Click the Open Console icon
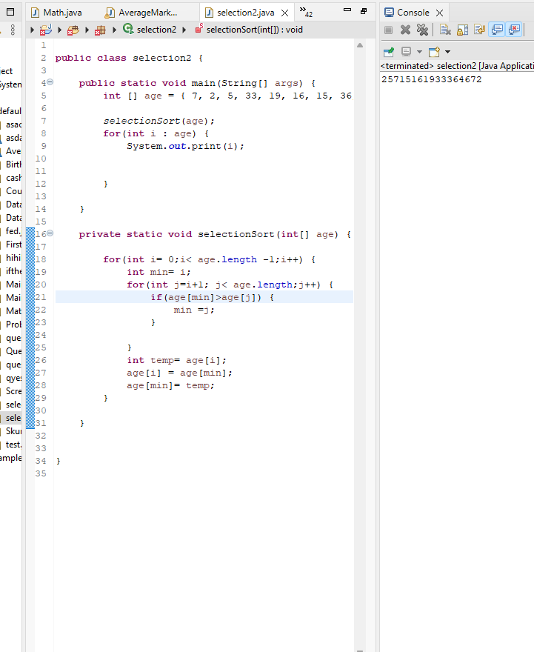This screenshot has height=652, width=534. pos(434,52)
